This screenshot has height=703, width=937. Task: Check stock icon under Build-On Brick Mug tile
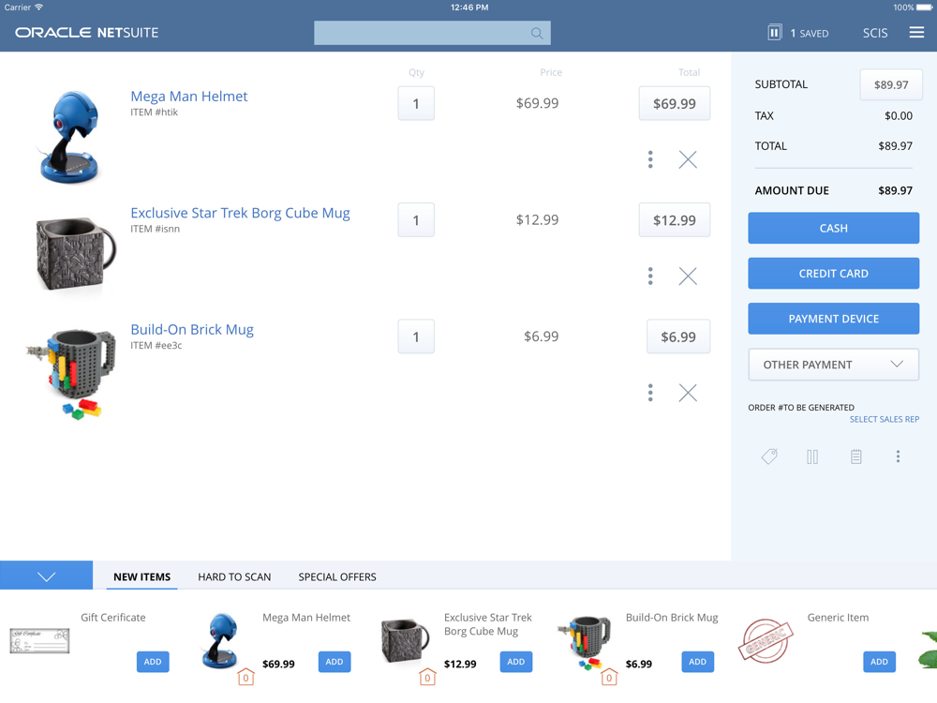609,678
